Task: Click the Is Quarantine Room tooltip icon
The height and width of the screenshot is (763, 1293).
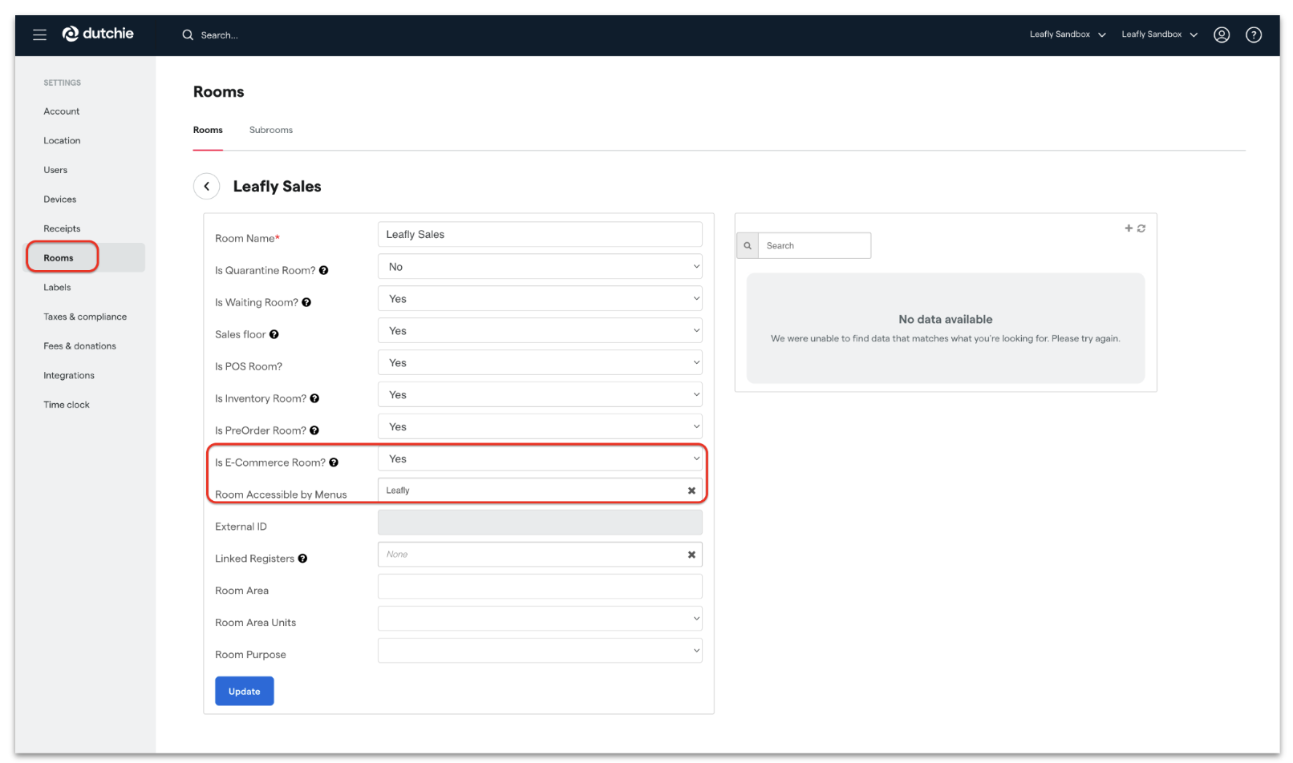Action: coord(324,270)
